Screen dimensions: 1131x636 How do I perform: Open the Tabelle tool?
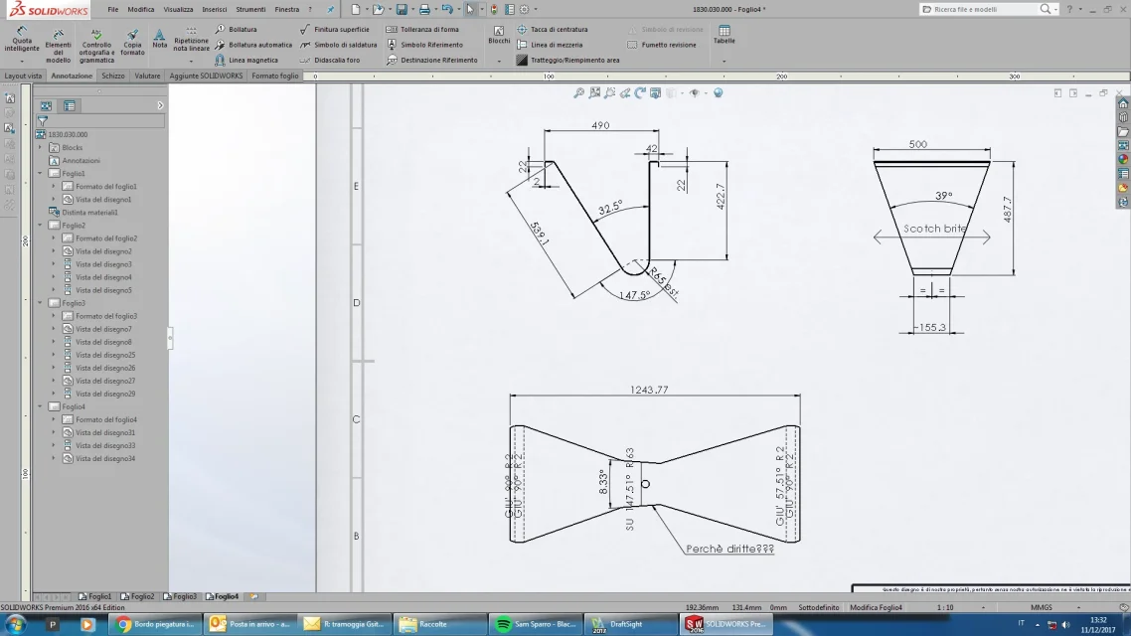coord(725,35)
